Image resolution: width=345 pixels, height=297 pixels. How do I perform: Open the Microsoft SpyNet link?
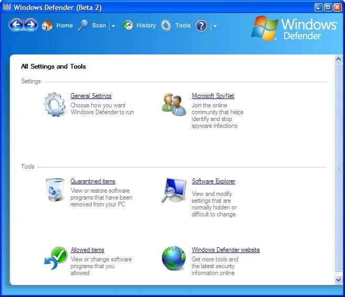coord(213,96)
